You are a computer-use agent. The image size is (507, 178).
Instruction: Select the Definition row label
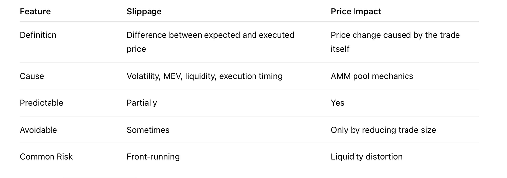coord(38,35)
